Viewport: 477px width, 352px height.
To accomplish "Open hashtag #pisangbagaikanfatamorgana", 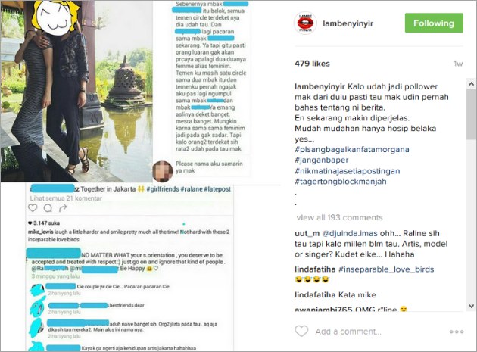I will click(x=351, y=149).
